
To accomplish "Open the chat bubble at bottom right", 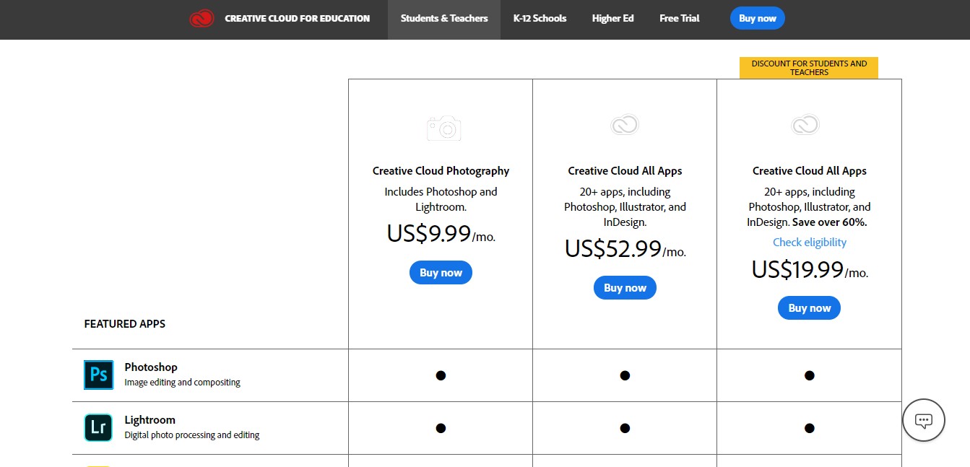I will tap(923, 420).
